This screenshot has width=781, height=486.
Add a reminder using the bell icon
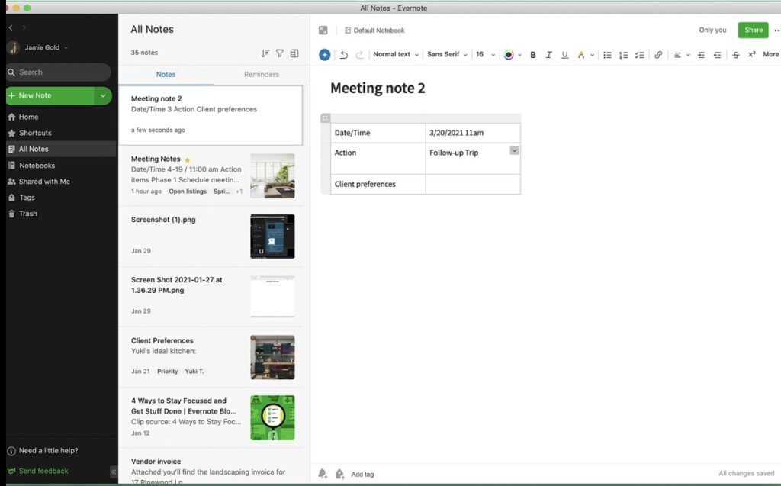tap(323, 474)
